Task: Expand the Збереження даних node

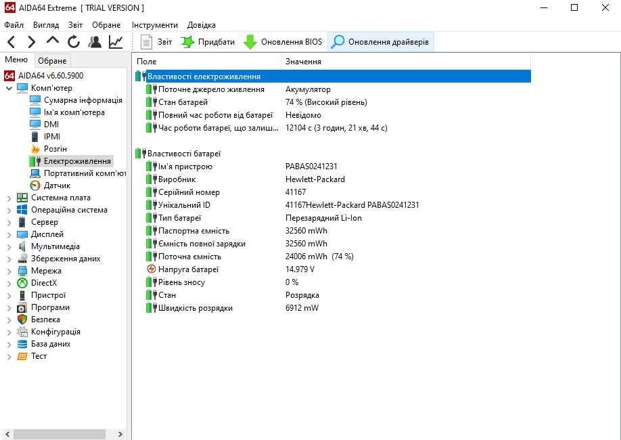Action: (9, 259)
